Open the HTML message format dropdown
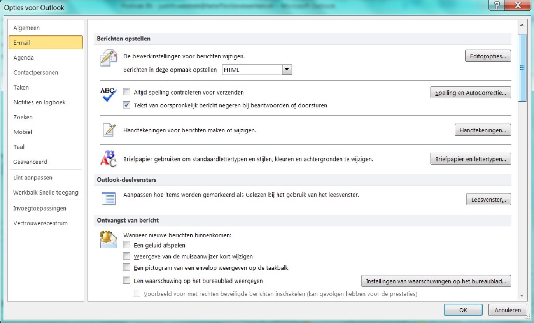 pyautogui.click(x=287, y=70)
